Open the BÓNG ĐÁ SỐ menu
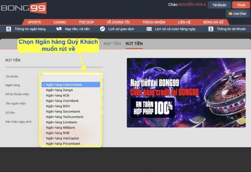 click(x=213, y=22)
